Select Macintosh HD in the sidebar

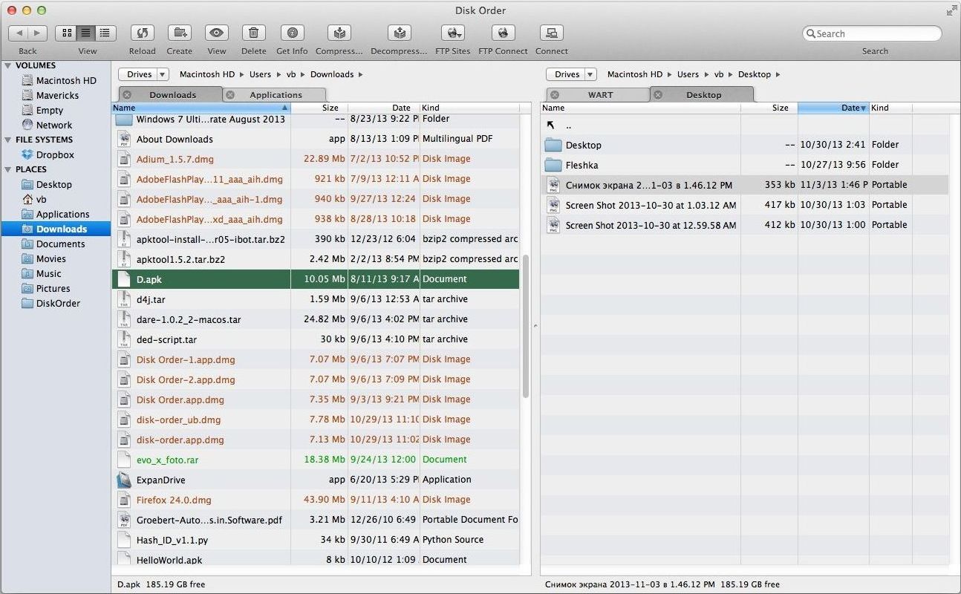click(x=66, y=80)
